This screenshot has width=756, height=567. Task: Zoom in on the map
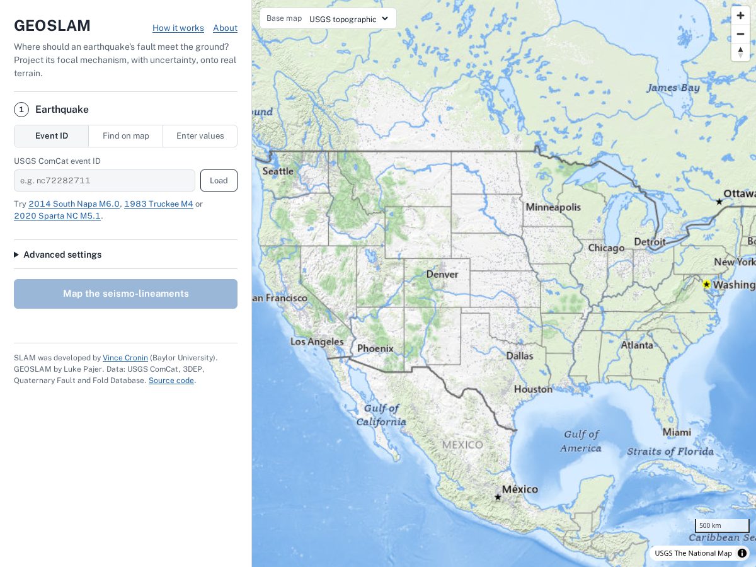tap(740, 16)
